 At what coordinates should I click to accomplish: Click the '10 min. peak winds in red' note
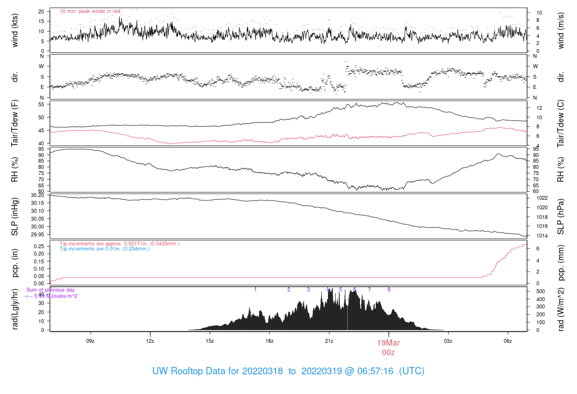(90, 11)
